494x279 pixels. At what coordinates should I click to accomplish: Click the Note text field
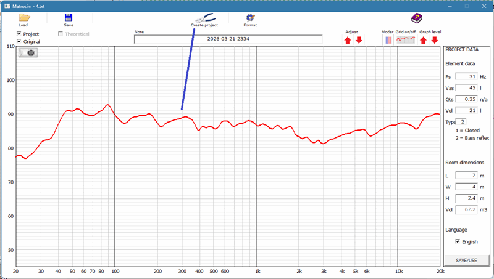(228, 39)
